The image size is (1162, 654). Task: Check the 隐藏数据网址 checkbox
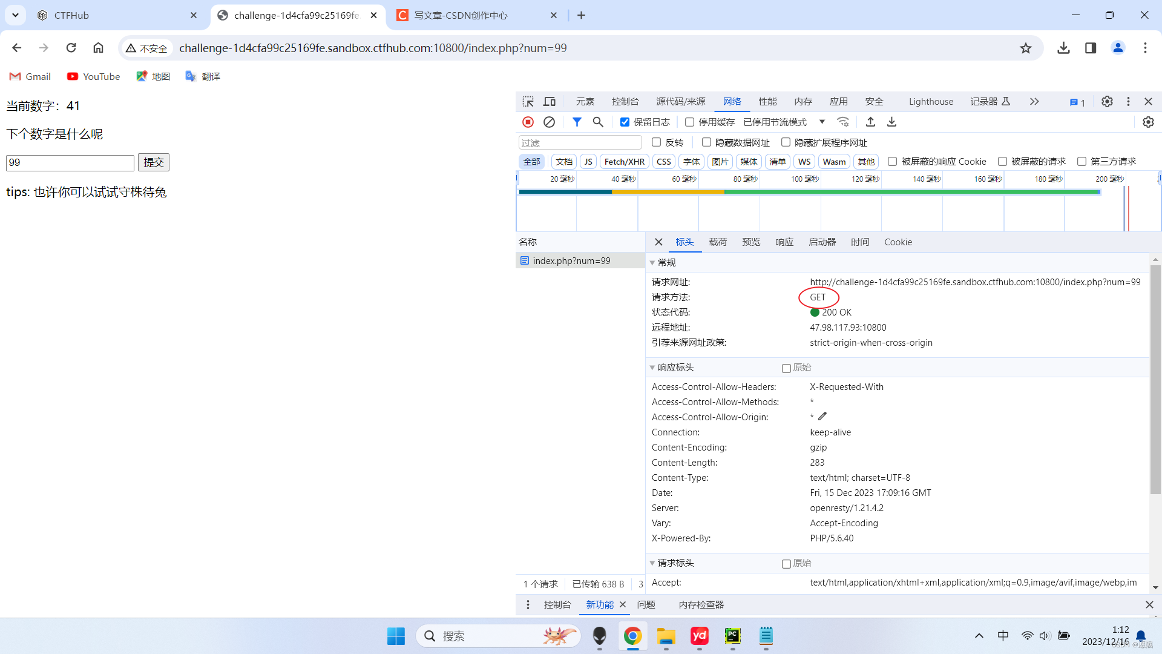[706, 142]
